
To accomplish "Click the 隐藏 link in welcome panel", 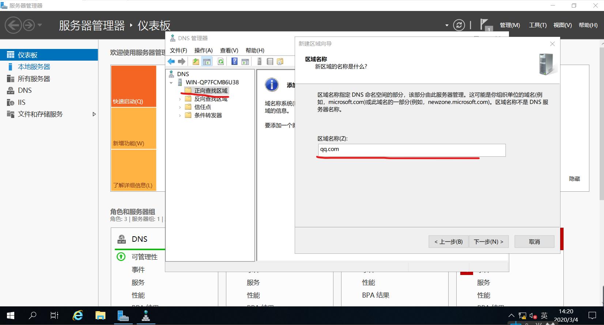I will pos(574,179).
